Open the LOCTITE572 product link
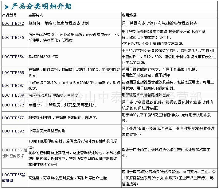The height and width of the screenshot is (189, 219). click(13, 105)
